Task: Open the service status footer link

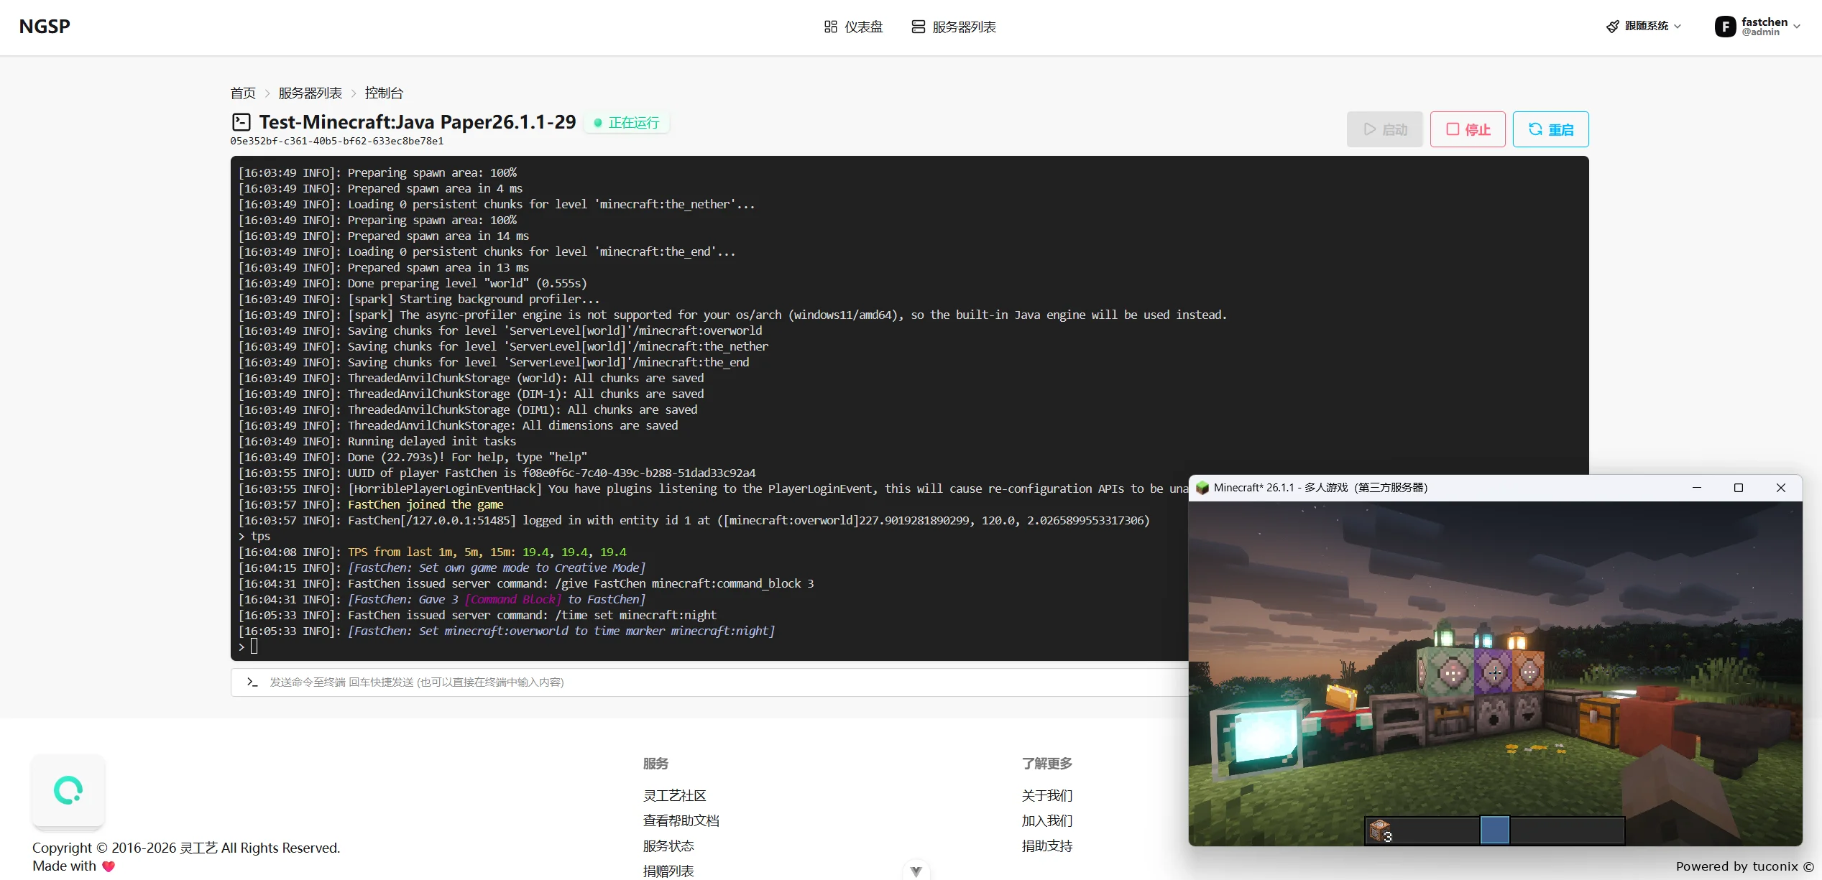Action: (x=668, y=846)
